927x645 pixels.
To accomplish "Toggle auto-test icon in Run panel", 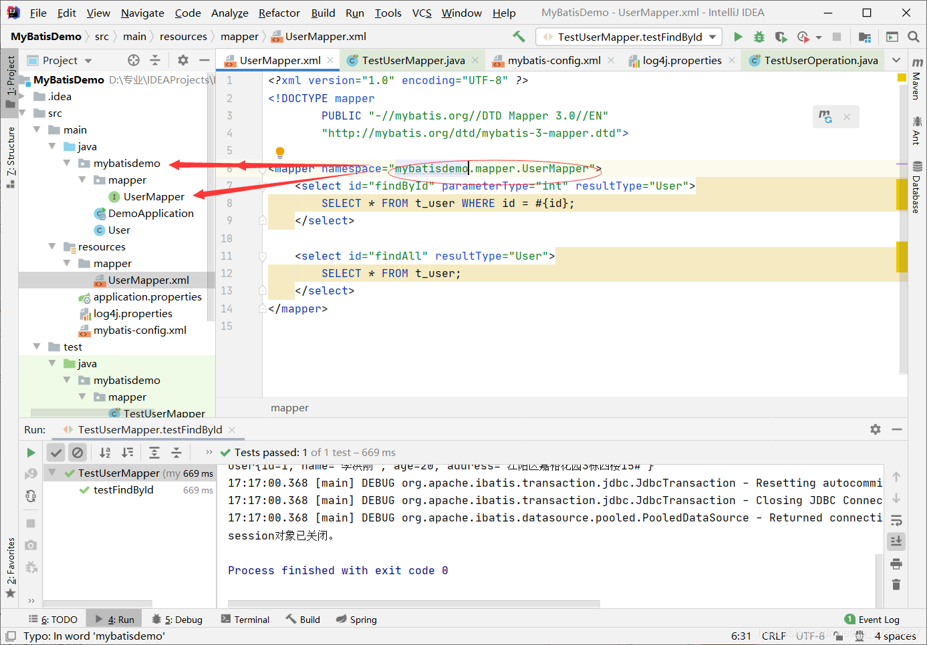I will click(x=31, y=495).
